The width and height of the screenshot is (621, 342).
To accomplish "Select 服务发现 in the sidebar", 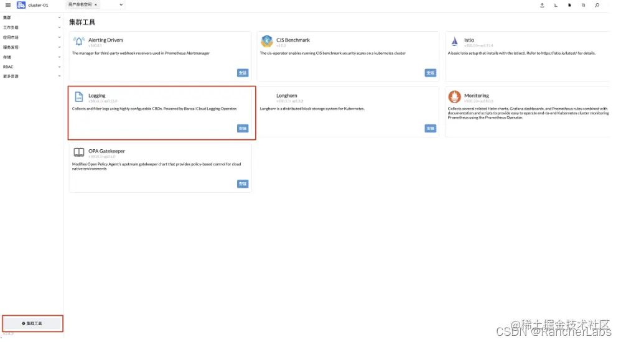I will click(x=11, y=47).
